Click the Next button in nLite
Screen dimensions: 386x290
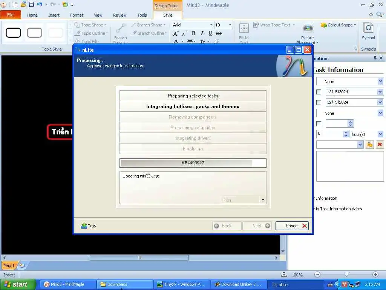click(257, 226)
